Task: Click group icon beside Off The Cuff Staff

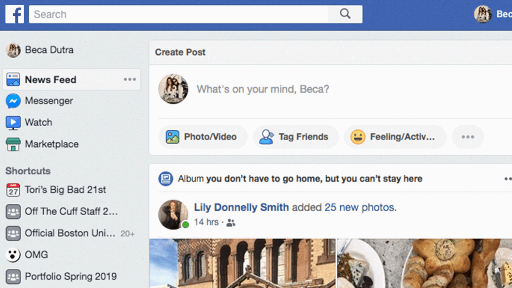Action: (13, 212)
